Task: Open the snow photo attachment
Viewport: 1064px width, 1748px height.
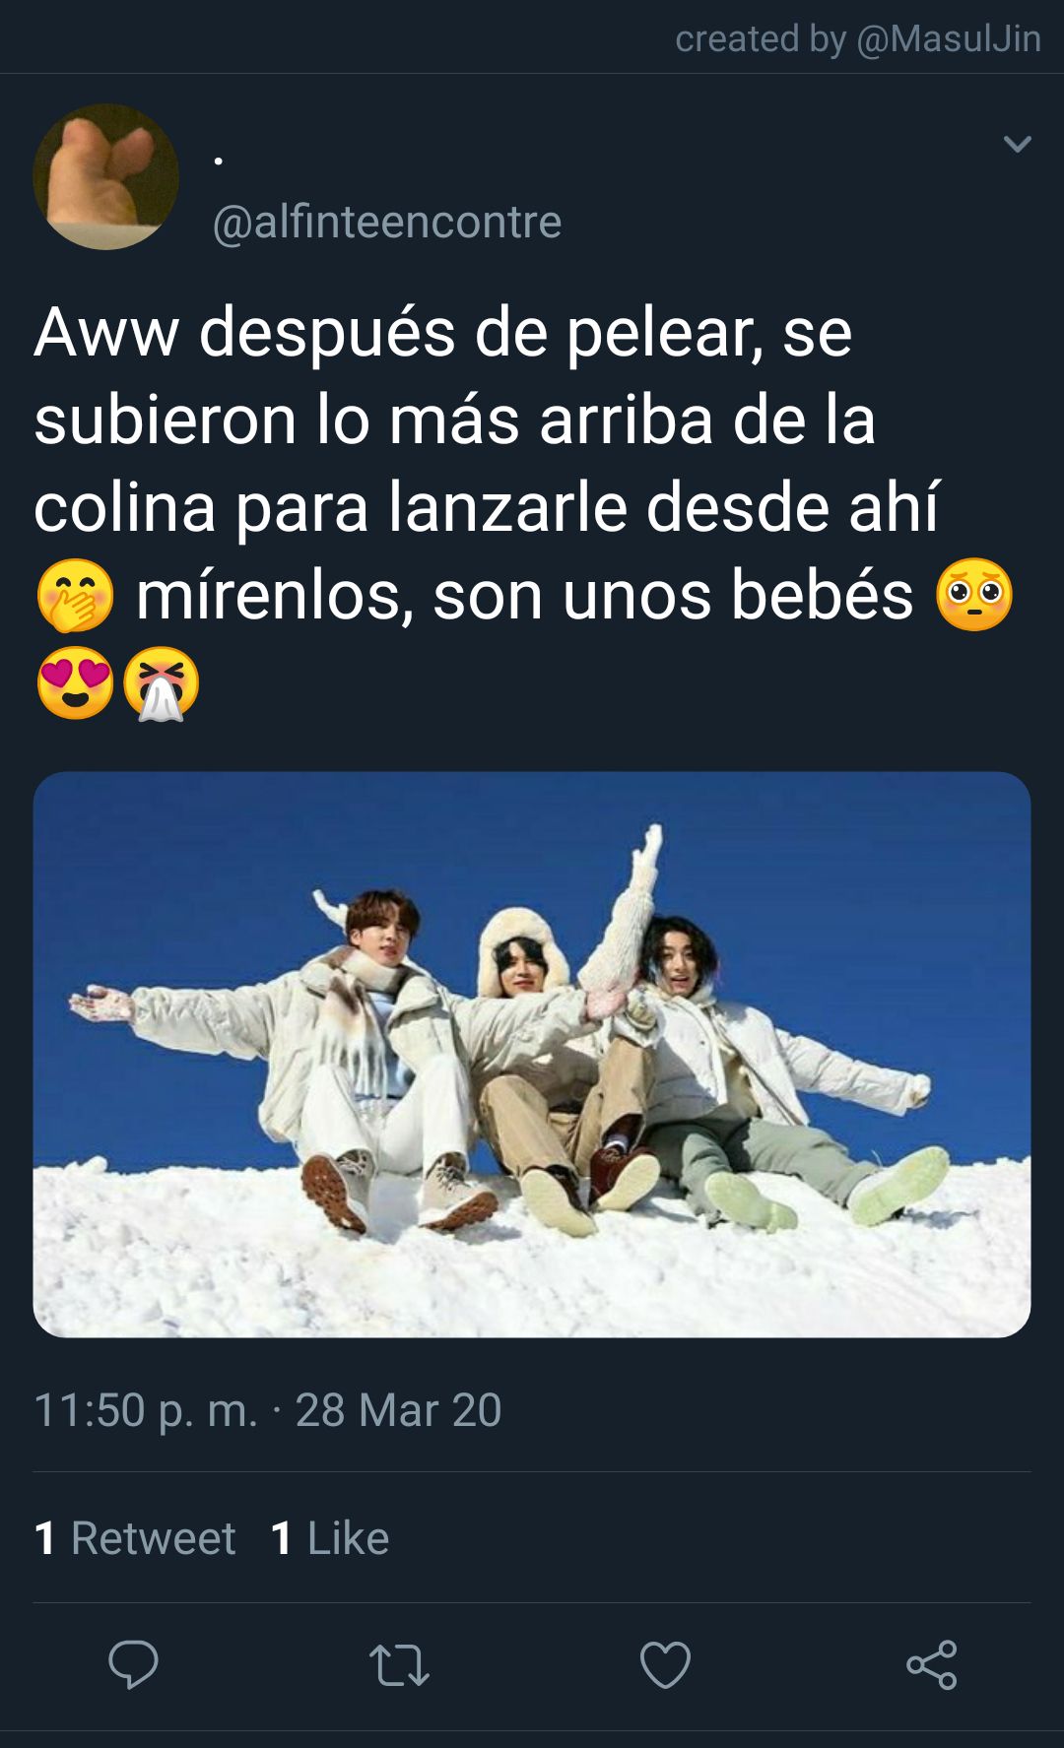Action: tap(532, 1054)
